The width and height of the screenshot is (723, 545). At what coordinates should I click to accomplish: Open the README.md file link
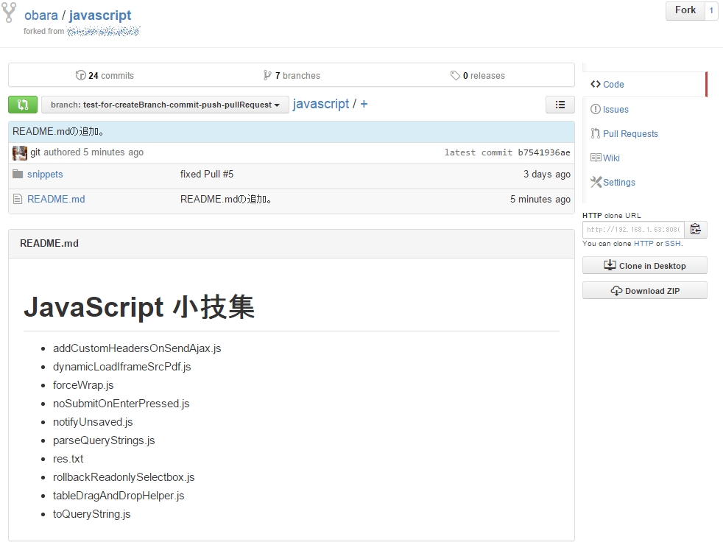(56, 199)
